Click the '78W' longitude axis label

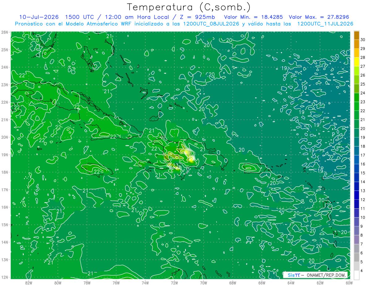(87, 283)
